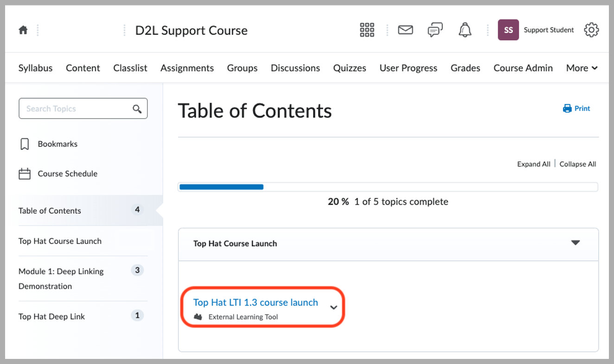Open the admin tools gear icon
The width and height of the screenshot is (614, 364).
coord(591,30)
